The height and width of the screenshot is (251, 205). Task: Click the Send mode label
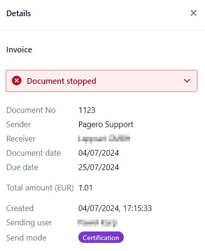click(26, 238)
